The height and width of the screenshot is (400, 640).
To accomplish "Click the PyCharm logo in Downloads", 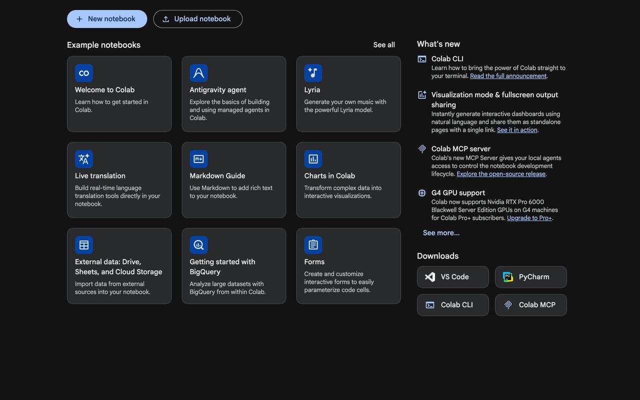I will [x=508, y=277].
